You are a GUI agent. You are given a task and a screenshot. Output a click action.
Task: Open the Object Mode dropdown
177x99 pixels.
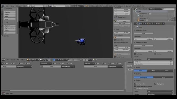click(33, 60)
